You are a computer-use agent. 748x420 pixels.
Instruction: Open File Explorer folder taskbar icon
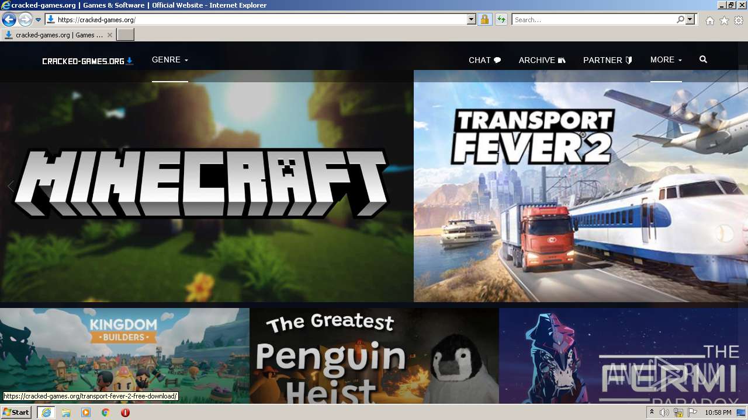[x=66, y=412]
